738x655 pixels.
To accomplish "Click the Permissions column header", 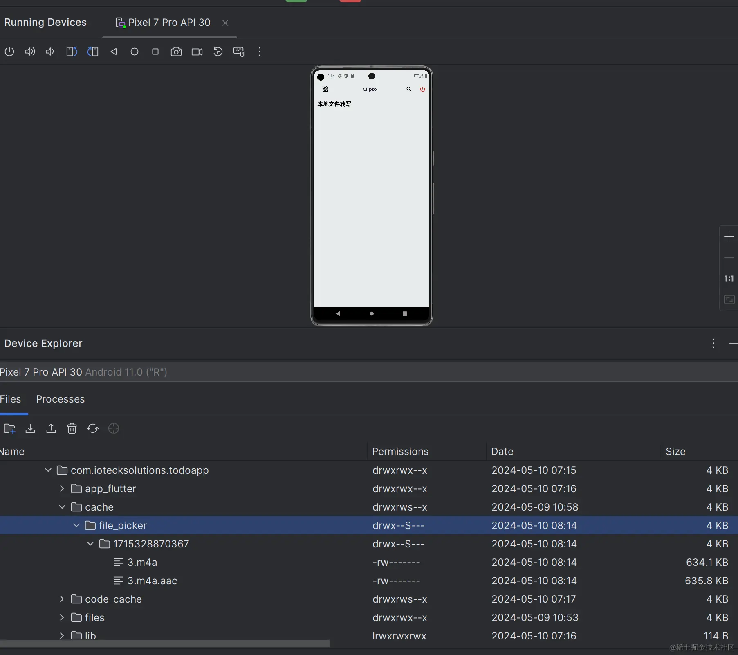I will tap(400, 451).
